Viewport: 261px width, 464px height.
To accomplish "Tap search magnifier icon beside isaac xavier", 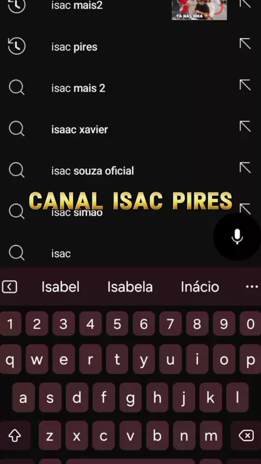I will click(17, 129).
